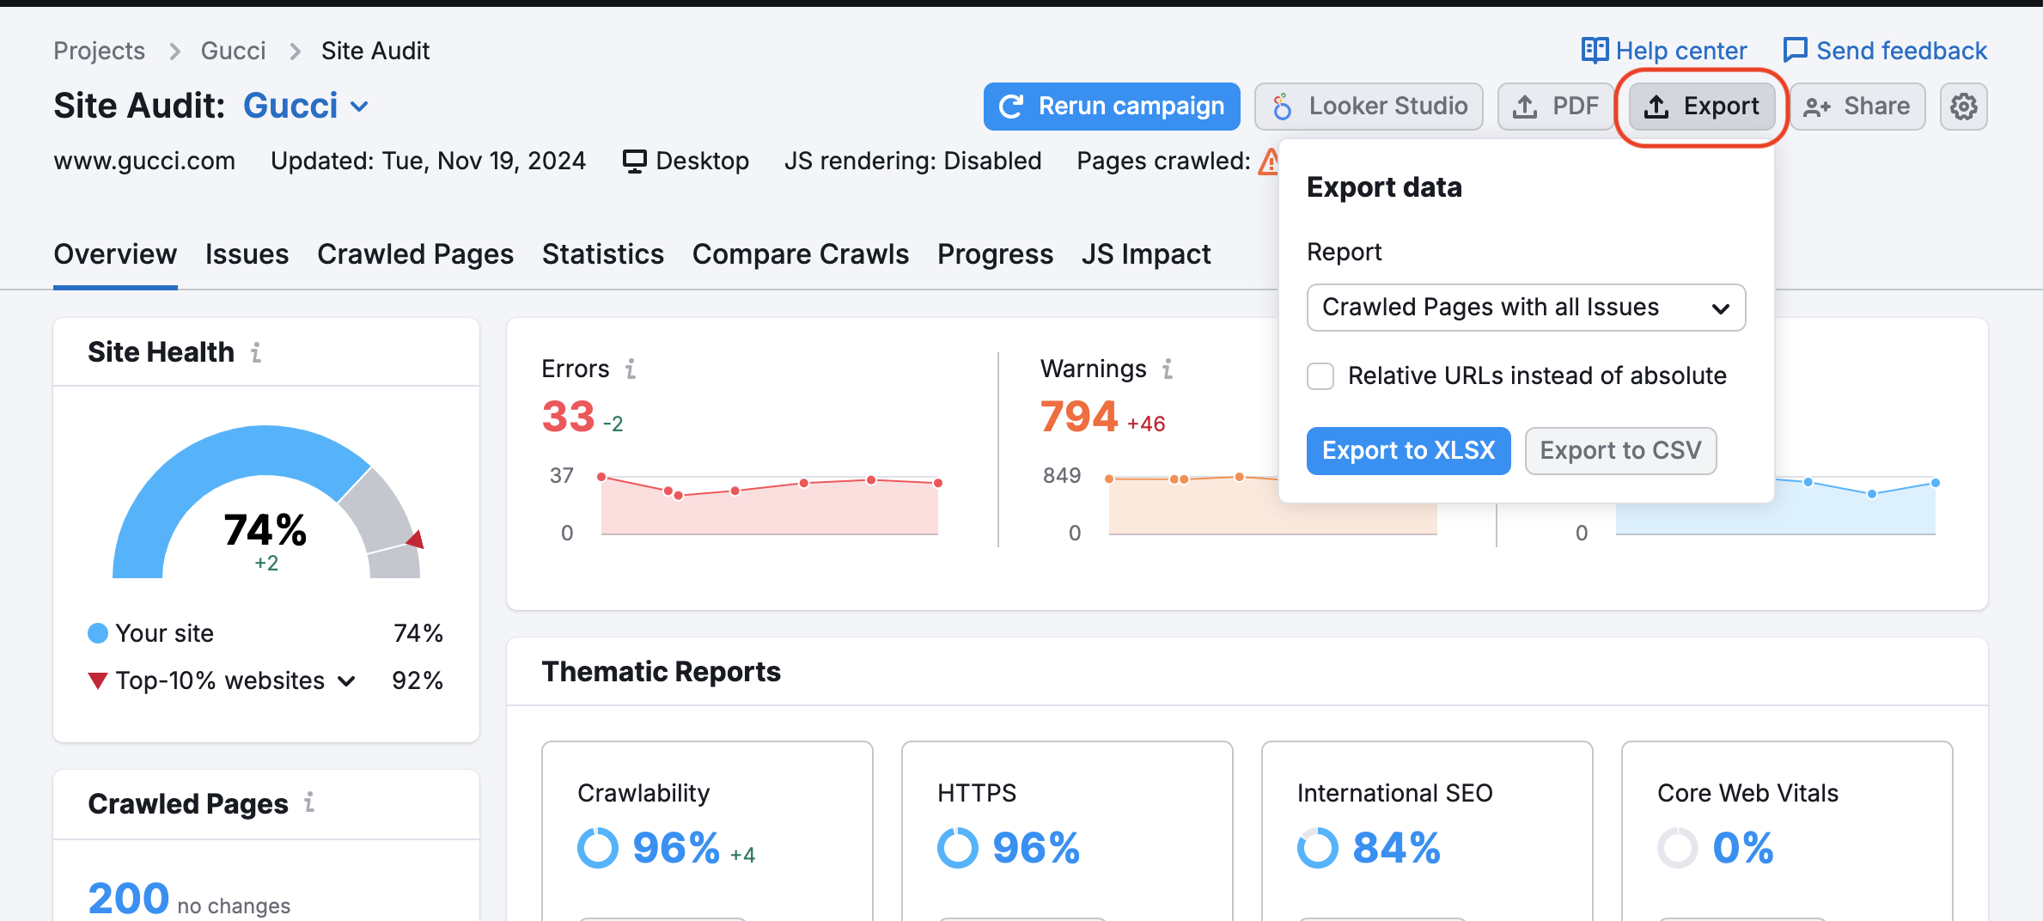Click crawled pages count 200
This screenshot has height=921, width=2043.
pyautogui.click(x=128, y=899)
